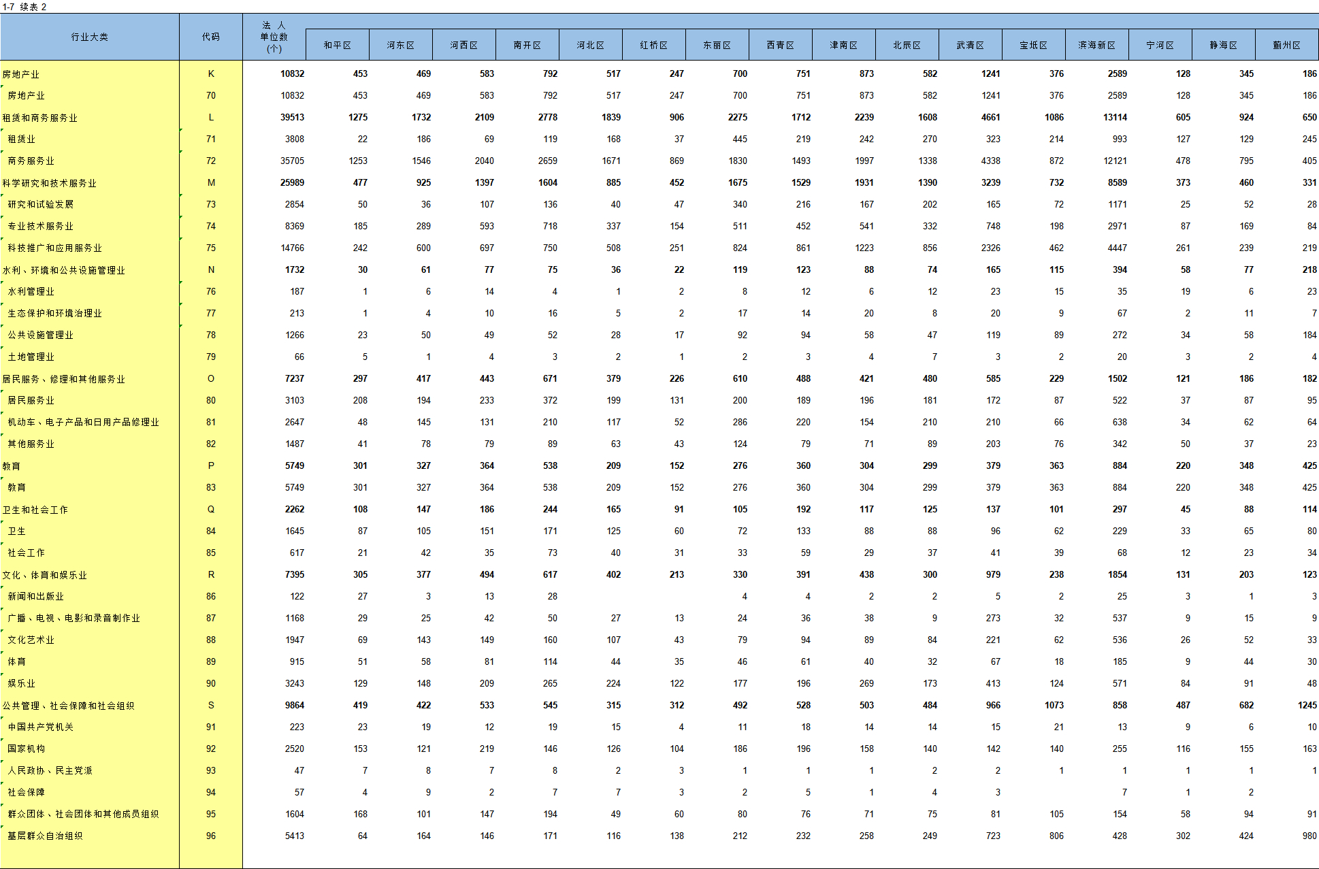Select the code cell 96
1319x869 pixels.
[211, 836]
